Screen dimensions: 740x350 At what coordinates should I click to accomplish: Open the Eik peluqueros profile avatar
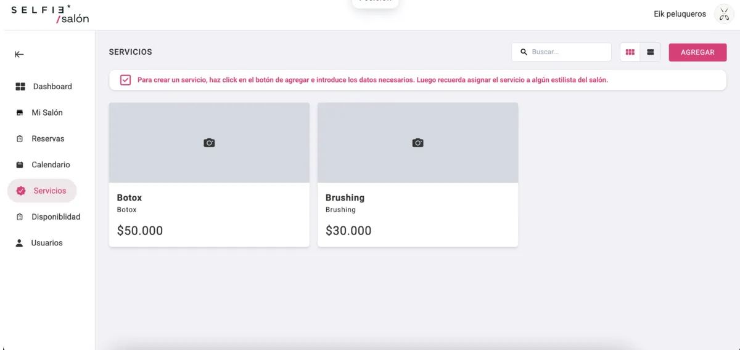click(x=723, y=14)
